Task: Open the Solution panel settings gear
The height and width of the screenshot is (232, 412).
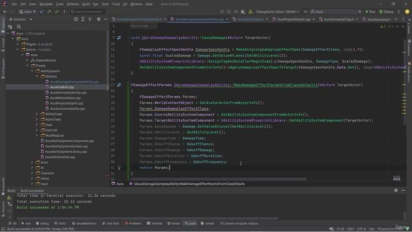Action: coord(98,19)
